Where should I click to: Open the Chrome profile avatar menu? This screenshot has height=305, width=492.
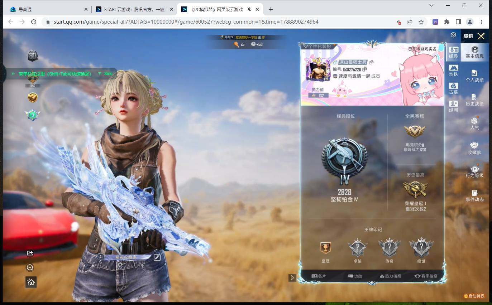tap(470, 22)
